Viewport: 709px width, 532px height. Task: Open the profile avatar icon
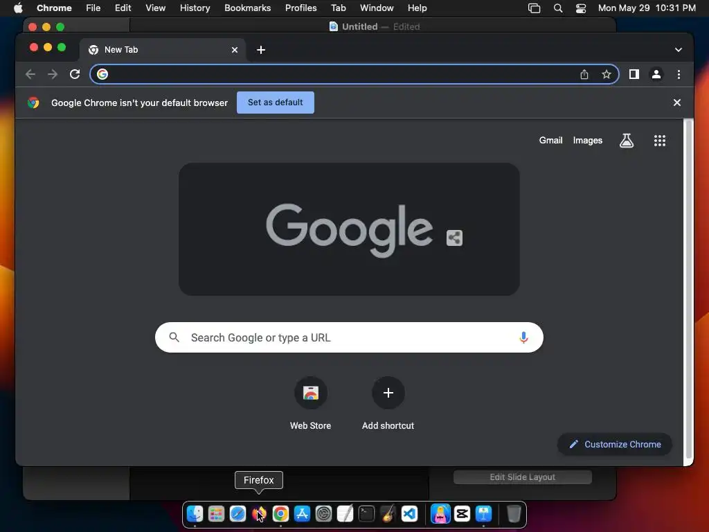(x=656, y=74)
